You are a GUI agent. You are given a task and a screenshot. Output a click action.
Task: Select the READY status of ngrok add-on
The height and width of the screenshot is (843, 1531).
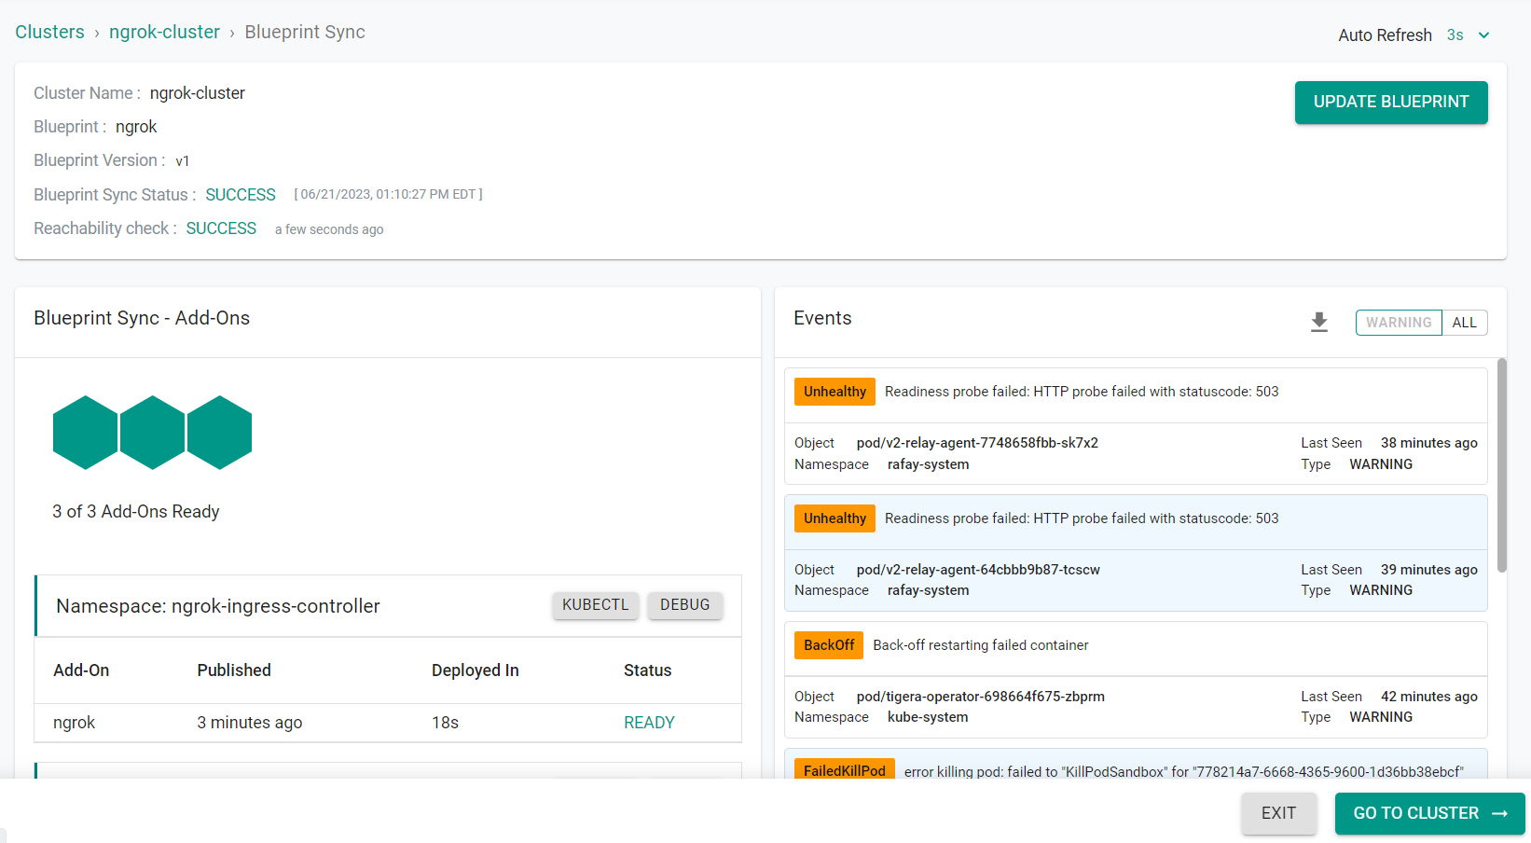click(x=649, y=723)
